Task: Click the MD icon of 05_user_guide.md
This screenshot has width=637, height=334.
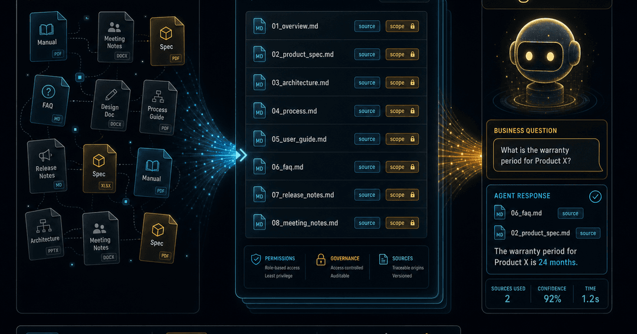Action: pyautogui.click(x=259, y=139)
